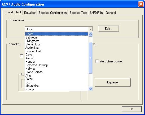Image resolution: width=145 pixels, height=115 pixels.
Task: Open the Speaker Configuration tab
Action: 52,13
